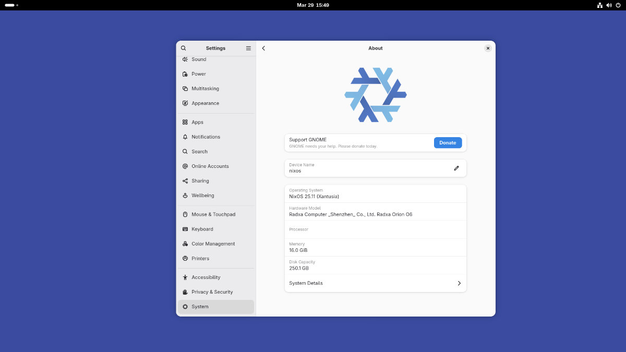Image resolution: width=626 pixels, height=352 pixels.
Task: Click the System gear icon
Action: click(185, 307)
